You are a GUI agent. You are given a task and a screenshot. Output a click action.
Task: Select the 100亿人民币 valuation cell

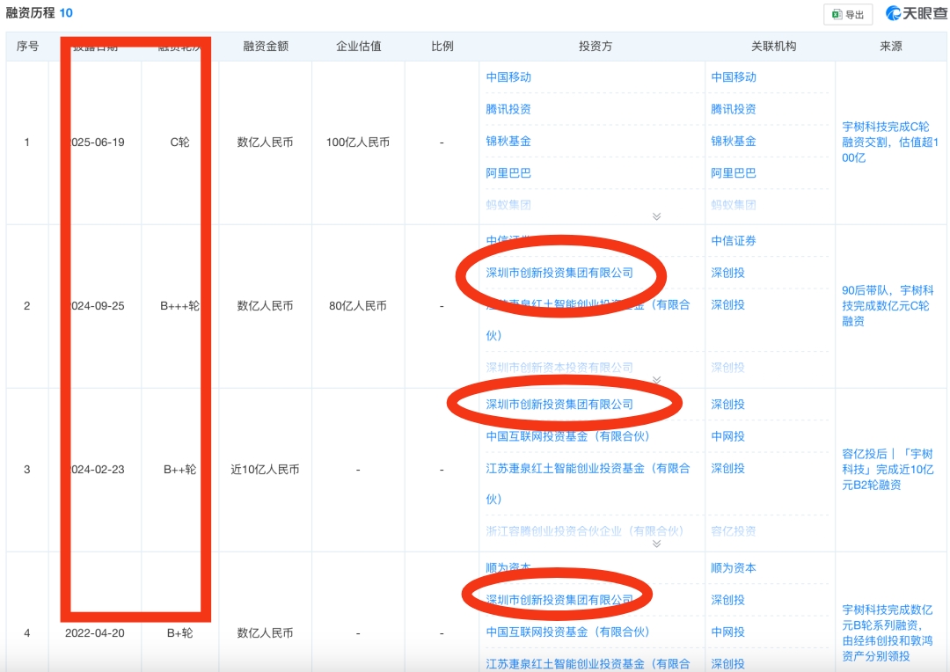(x=357, y=142)
